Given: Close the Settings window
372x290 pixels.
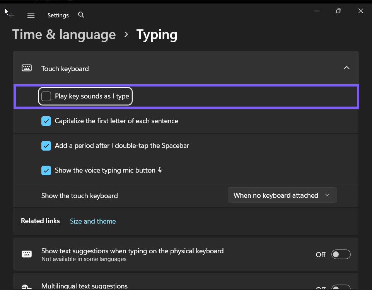Looking at the screenshot, I should pyautogui.click(x=361, y=11).
